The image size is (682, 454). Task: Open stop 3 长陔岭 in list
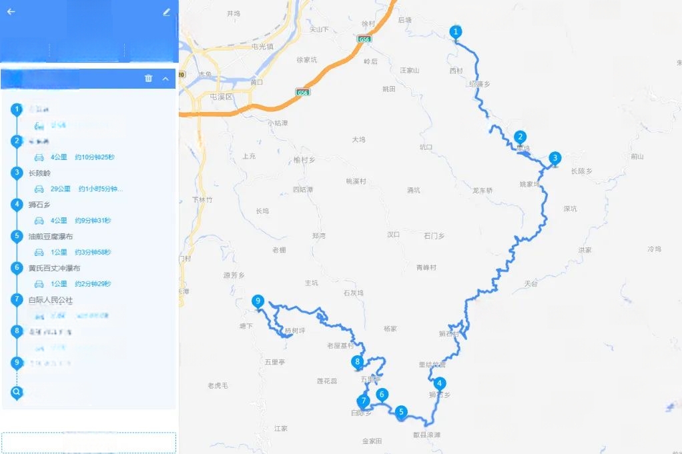coord(39,173)
